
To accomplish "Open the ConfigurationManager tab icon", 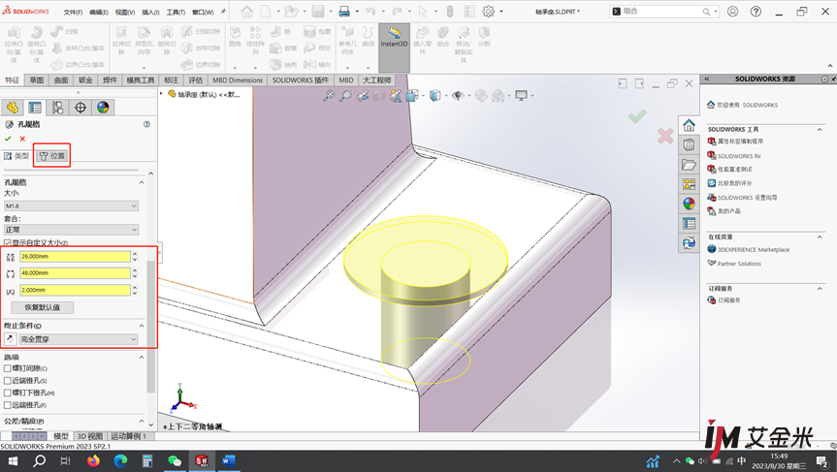I will pyautogui.click(x=57, y=108).
